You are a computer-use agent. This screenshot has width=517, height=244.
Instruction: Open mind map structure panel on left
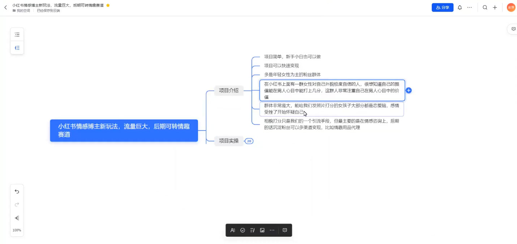click(x=17, y=48)
